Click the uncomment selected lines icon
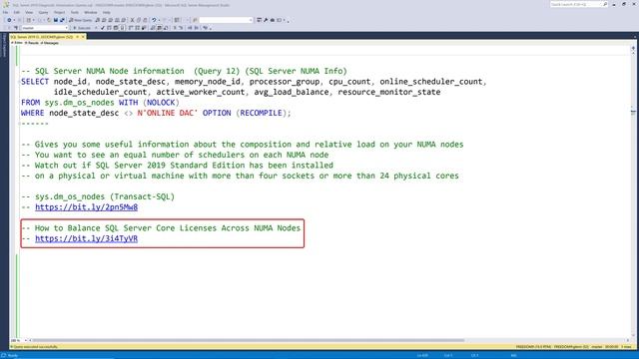This screenshot has height=359, width=639. coord(181,28)
